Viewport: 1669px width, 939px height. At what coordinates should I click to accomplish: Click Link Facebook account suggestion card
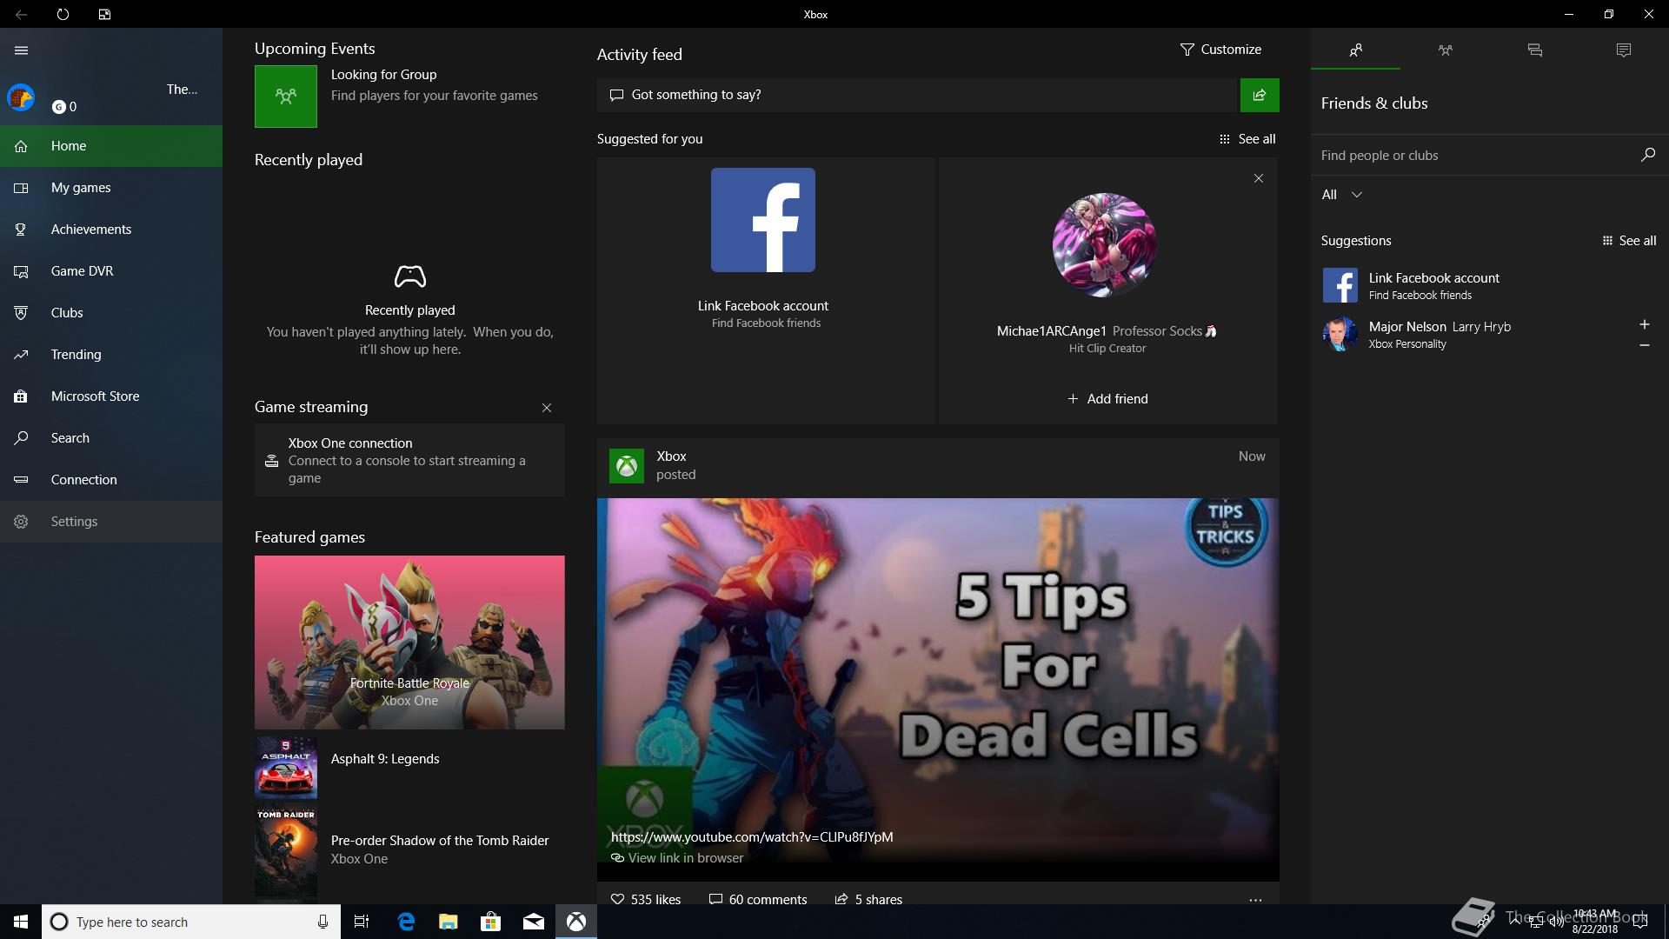[765, 290]
